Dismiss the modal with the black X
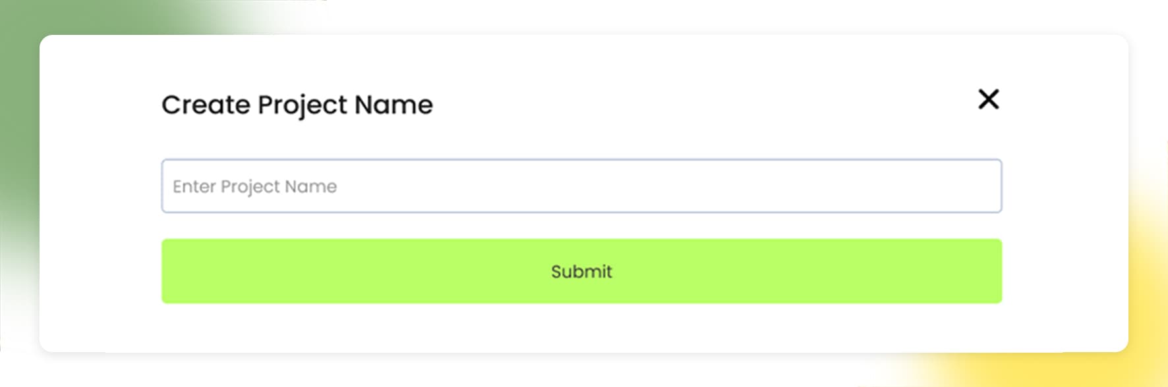This screenshot has height=387, width=1168. 988,99
